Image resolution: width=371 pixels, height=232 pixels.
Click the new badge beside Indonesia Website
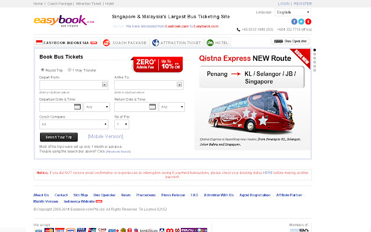coord(99,201)
